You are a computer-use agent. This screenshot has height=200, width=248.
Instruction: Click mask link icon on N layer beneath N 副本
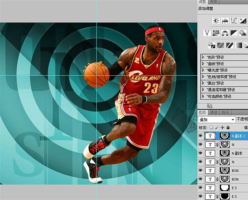coord(217,162)
